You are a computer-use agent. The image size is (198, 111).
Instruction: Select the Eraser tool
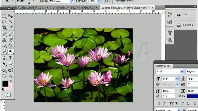pos(4,45)
